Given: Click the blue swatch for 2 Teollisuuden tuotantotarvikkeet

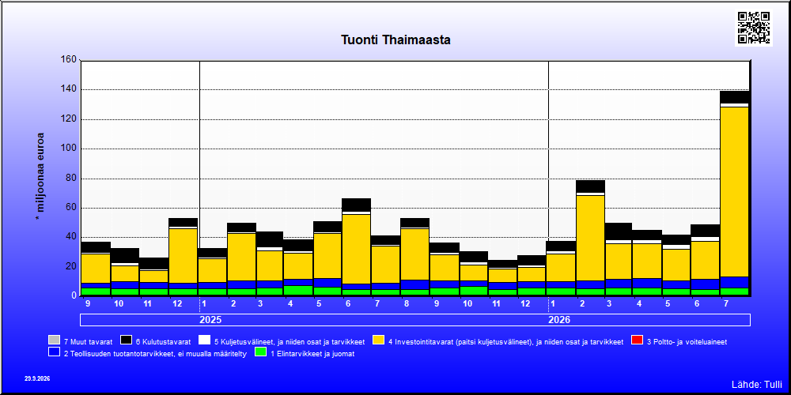Looking at the screenshot, I should [x=54, y=352].
